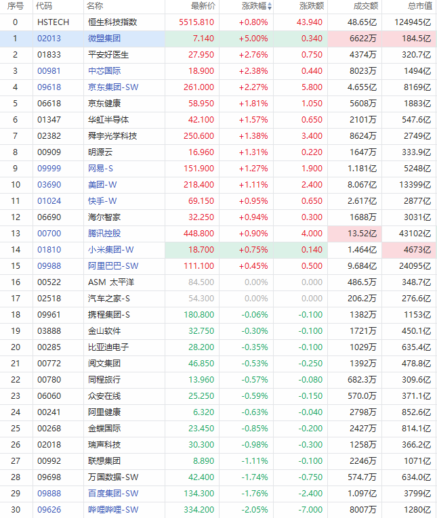This screenshot has height=518, width=437.
Task: Select 阅文集团 row name
Action: click(x=104, y=363)
